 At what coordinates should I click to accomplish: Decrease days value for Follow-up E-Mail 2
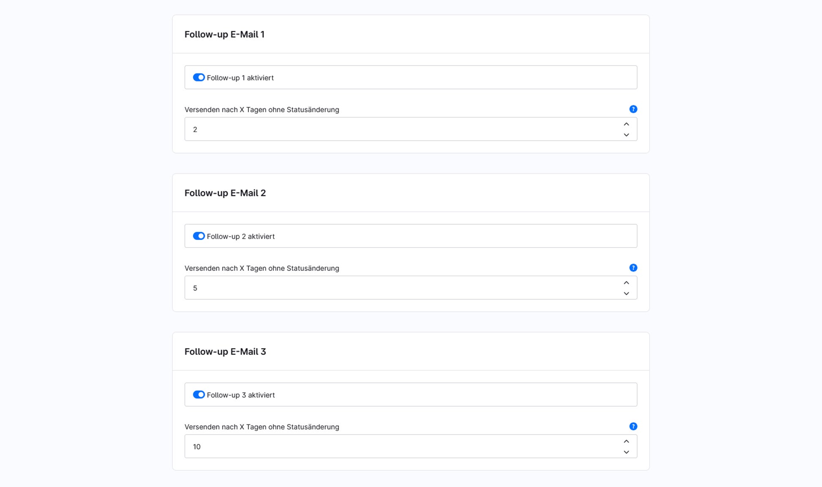pos(626,294)
